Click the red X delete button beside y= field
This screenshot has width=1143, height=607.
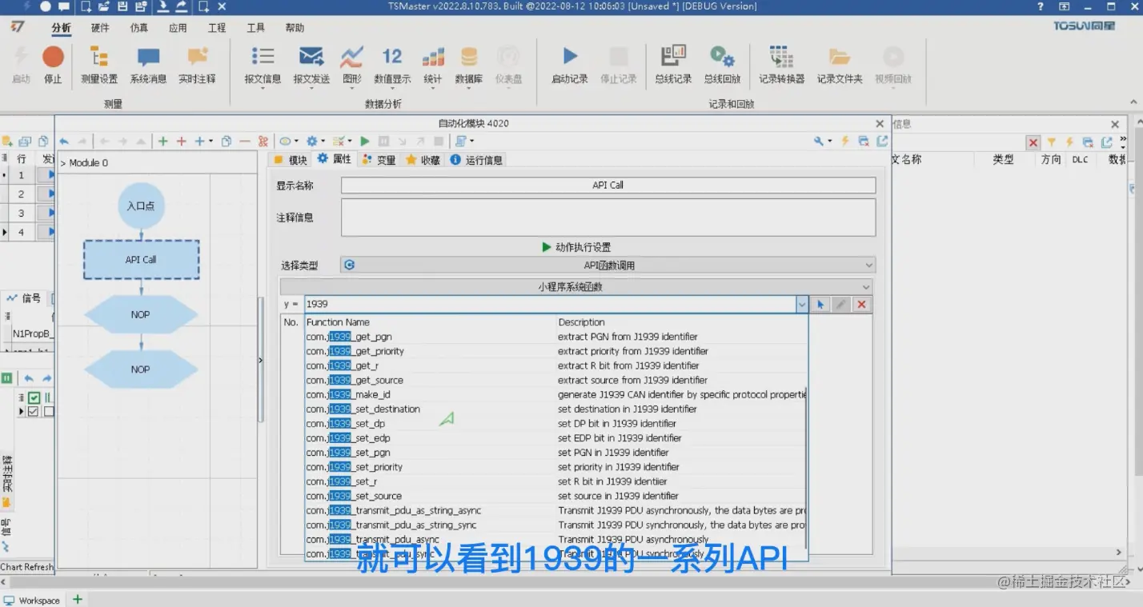[x=861, y=304]
